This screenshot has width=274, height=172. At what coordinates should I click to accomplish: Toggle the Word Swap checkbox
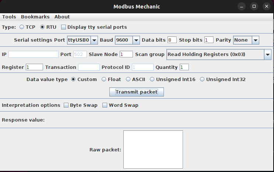click(105, 105)
